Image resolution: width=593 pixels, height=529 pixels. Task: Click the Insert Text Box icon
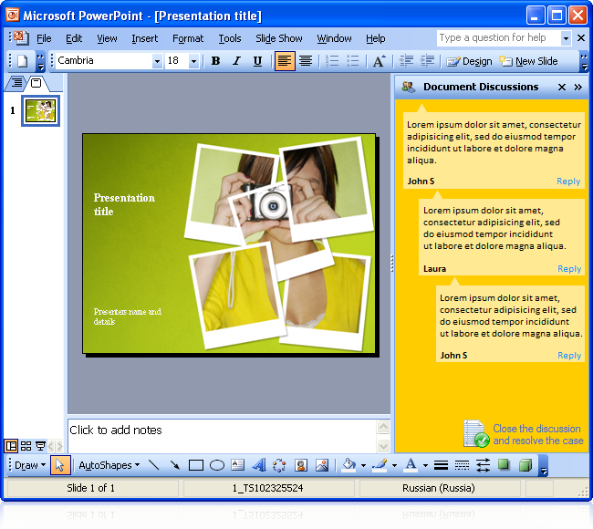(x=237, y=465)
